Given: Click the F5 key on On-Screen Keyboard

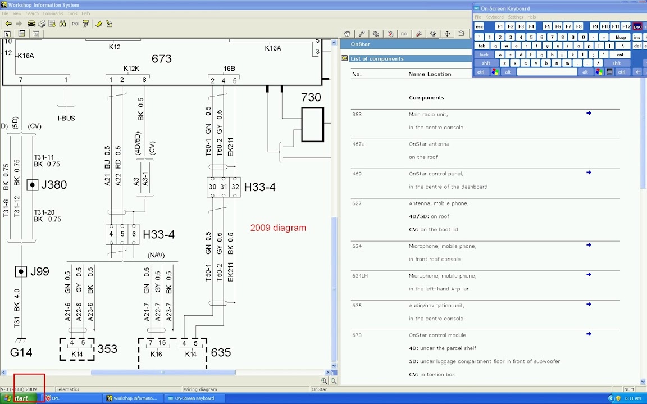Looking at the screenshot, I should point(548,26).
